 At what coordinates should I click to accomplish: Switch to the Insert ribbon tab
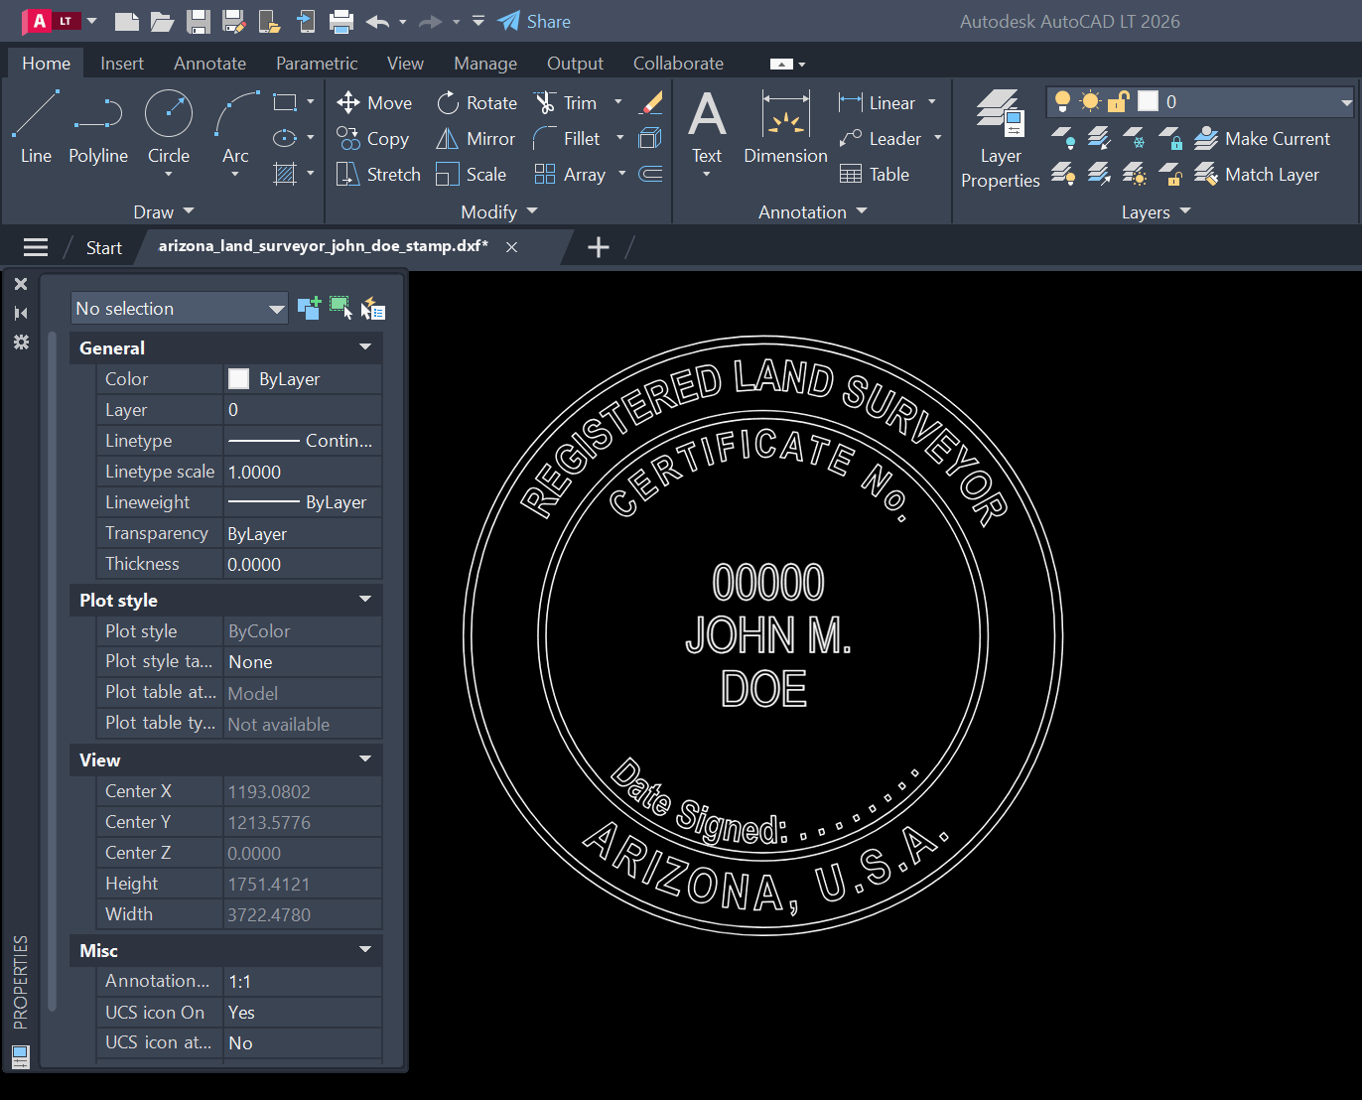[122, 64]
